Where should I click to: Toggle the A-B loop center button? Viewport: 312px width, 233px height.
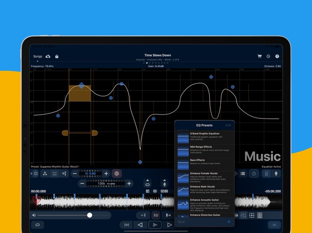[x=156, y=215]
